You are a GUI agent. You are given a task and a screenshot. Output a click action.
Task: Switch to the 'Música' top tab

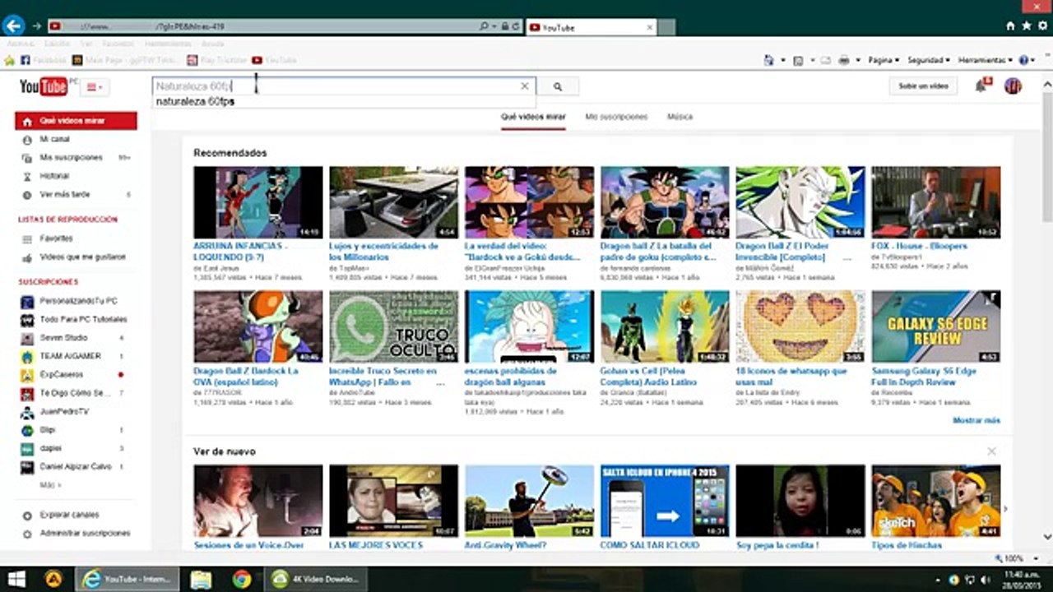point(680,117)
